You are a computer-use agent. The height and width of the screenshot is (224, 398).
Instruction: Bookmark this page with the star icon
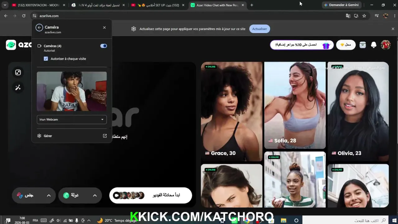(x=364, y=16)
